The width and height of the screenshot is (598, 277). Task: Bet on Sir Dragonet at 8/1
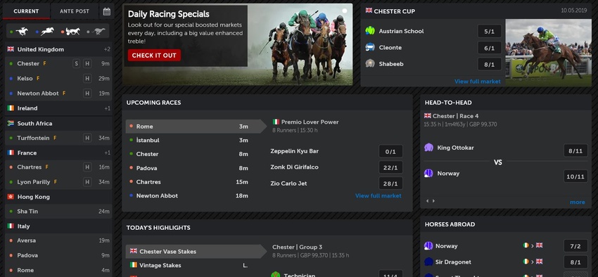pyautogui.click(x=575, y=262)
